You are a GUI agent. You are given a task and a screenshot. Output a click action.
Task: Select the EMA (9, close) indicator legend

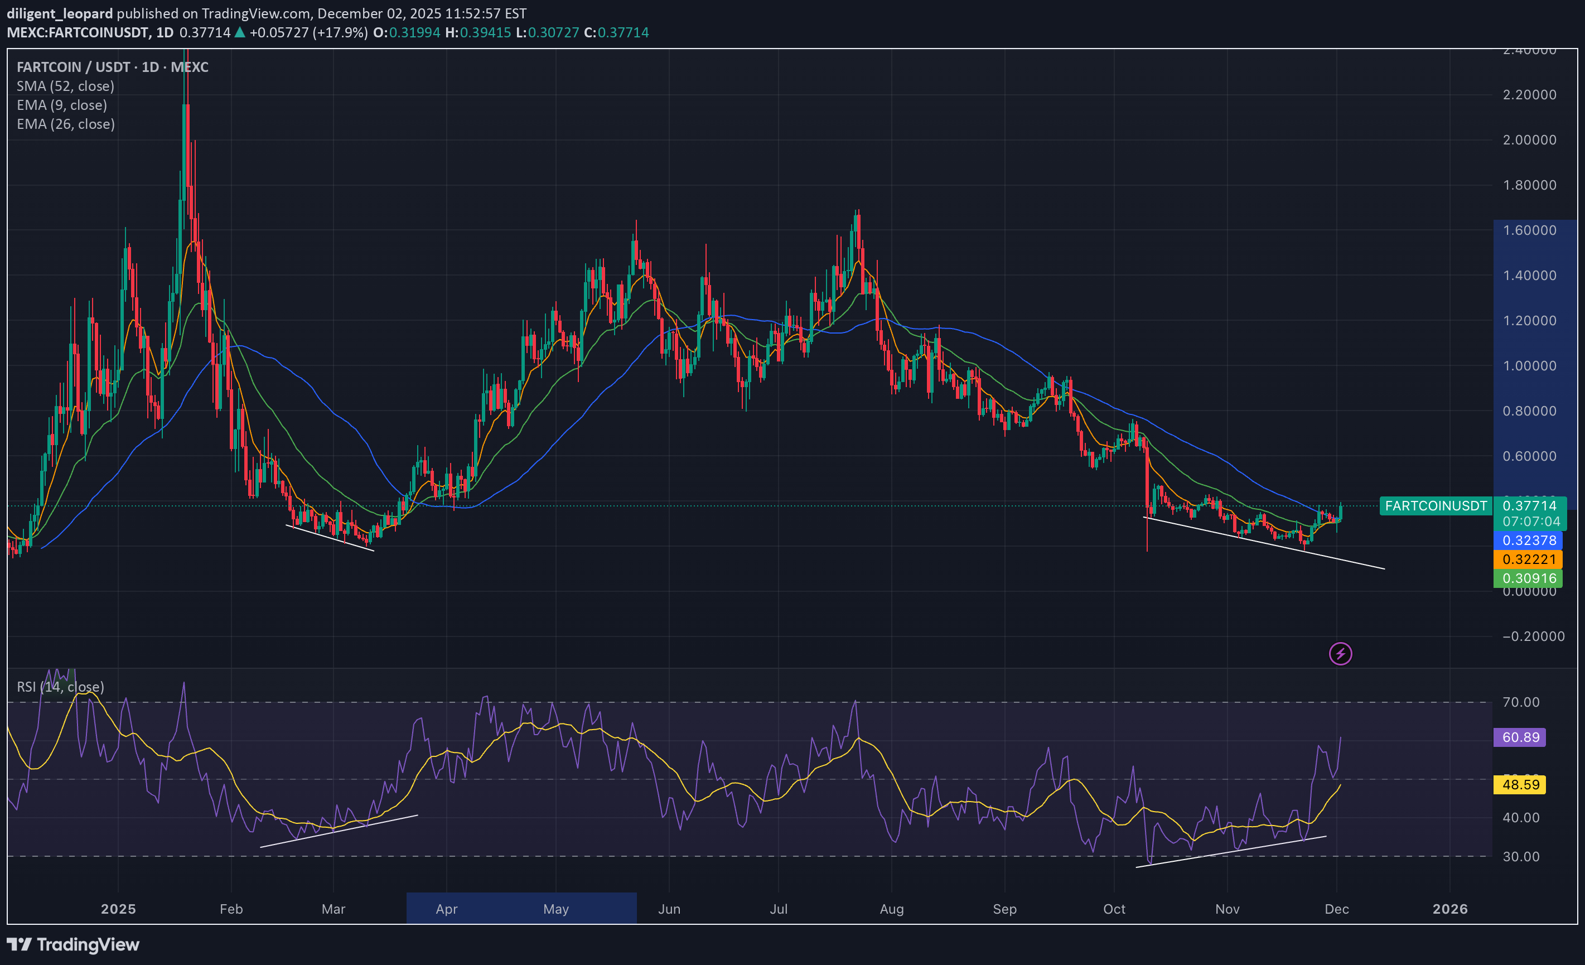coord(62,105)
